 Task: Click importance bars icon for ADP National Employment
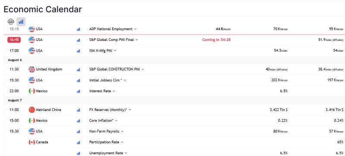click(78, 29)
